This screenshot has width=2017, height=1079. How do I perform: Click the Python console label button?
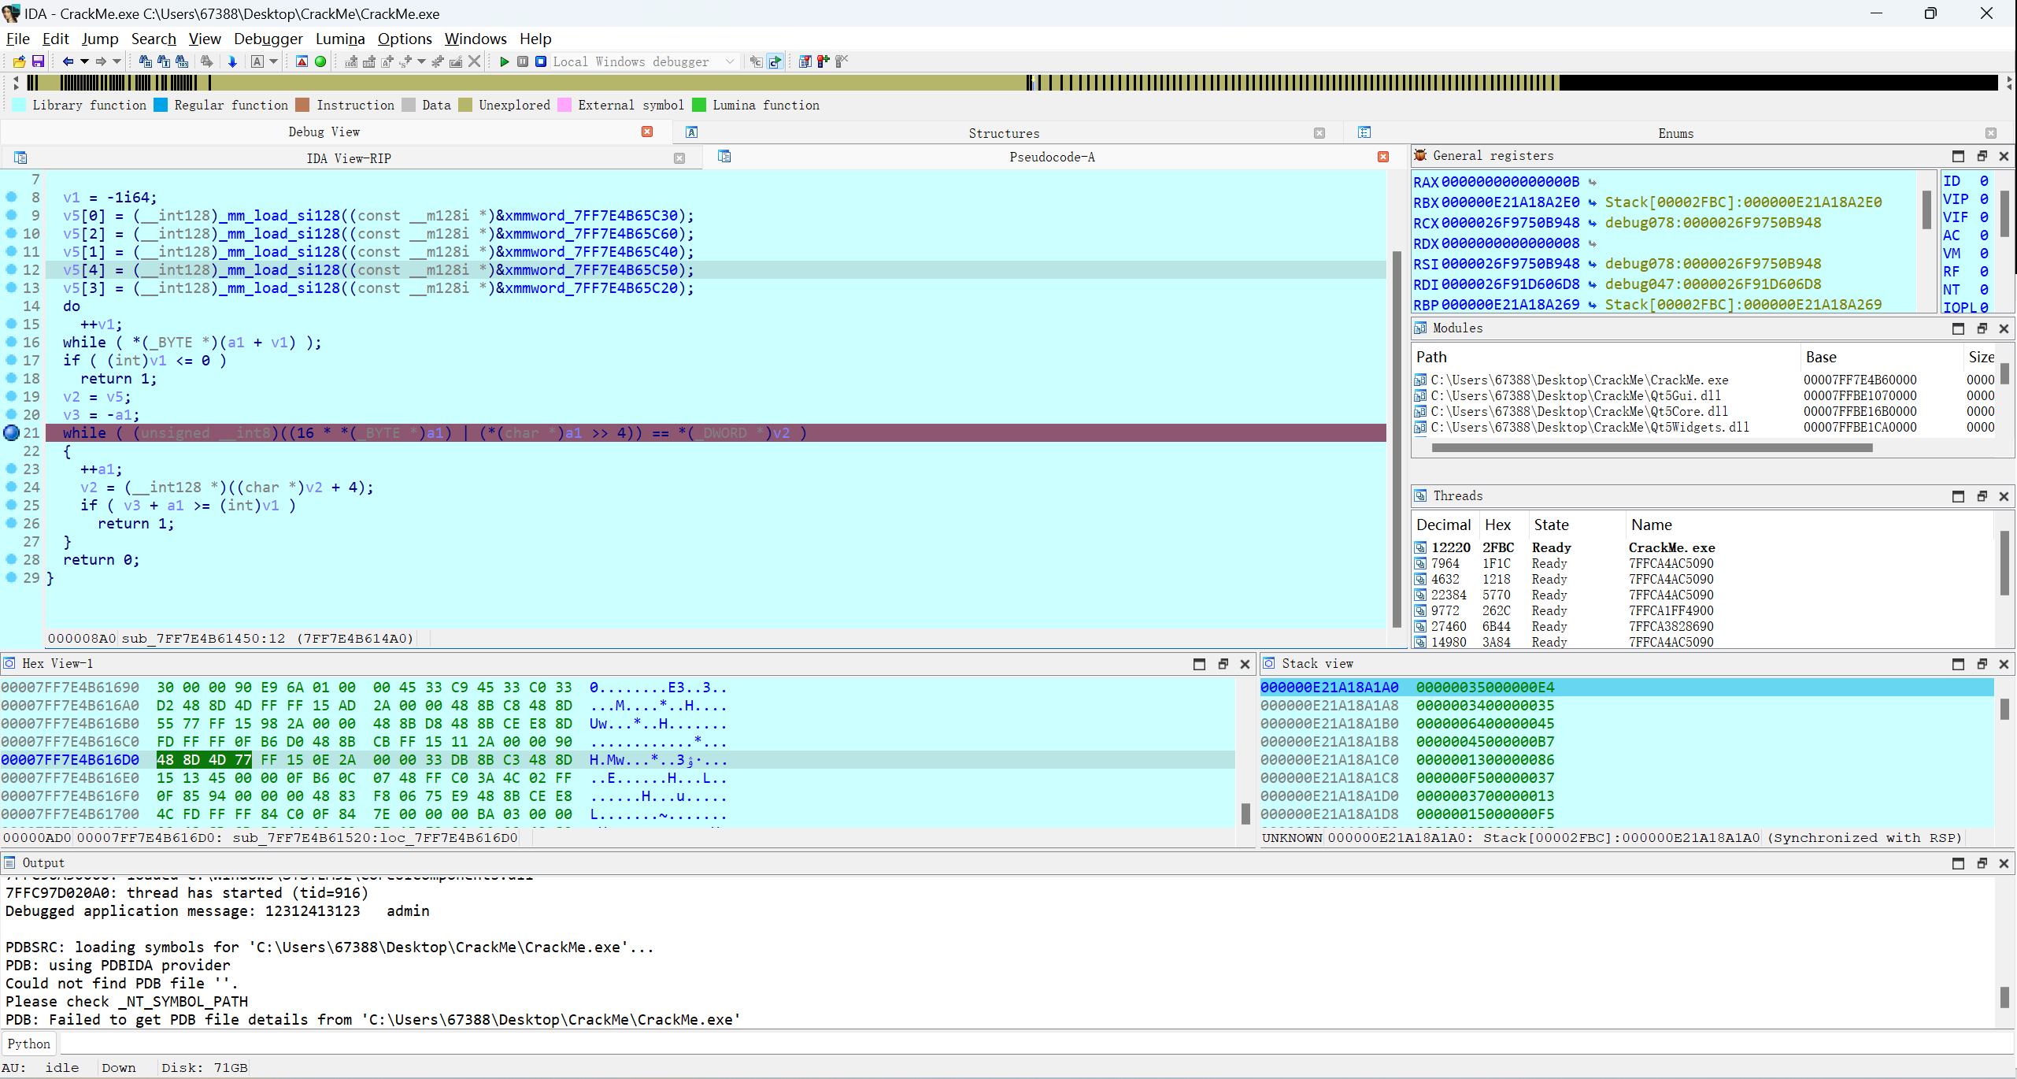[29, 1044]
